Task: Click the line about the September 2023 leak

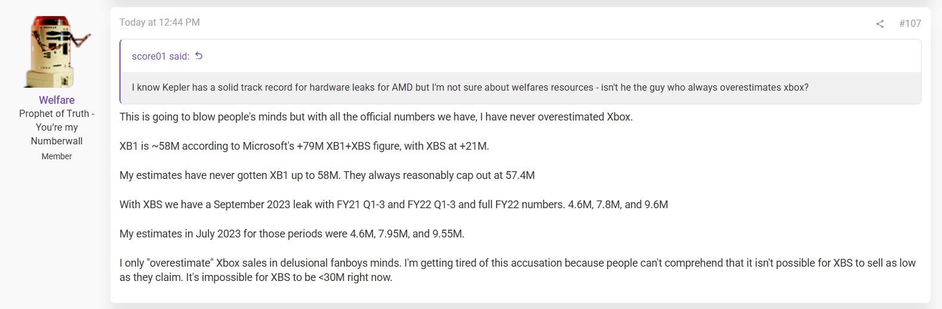Action: 393,205
